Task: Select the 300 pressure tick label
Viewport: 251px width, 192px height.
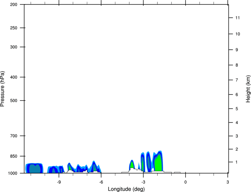Action: tap(14, 47)
